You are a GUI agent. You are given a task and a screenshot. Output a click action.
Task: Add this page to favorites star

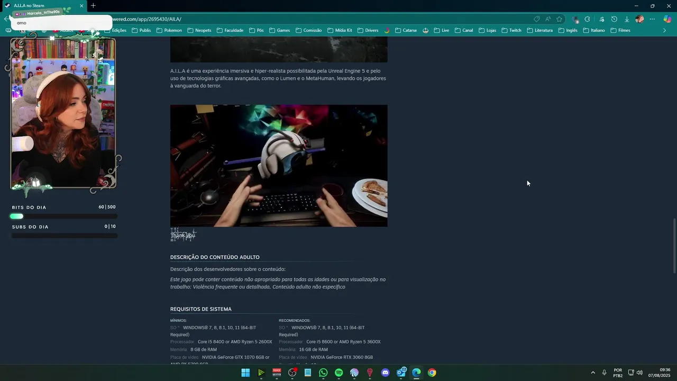(x=559, y=19)
